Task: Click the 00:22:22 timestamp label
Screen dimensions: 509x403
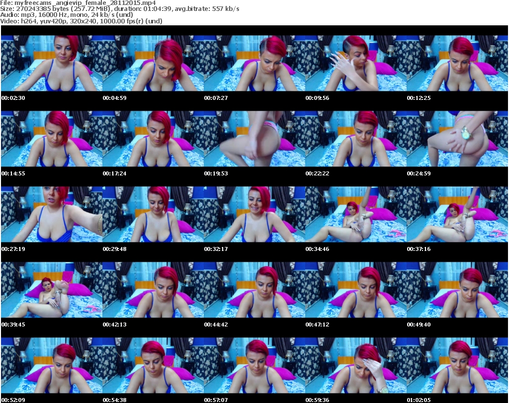Action: [x=317, y=173]
